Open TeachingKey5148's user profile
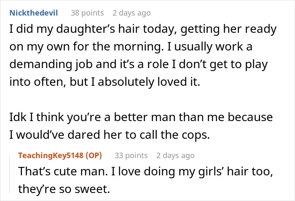 pyautogui.click(x=51, y=156)
